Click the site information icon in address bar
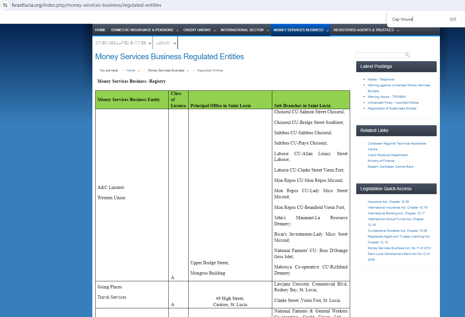465x317 pixels. tap(5, 5)
